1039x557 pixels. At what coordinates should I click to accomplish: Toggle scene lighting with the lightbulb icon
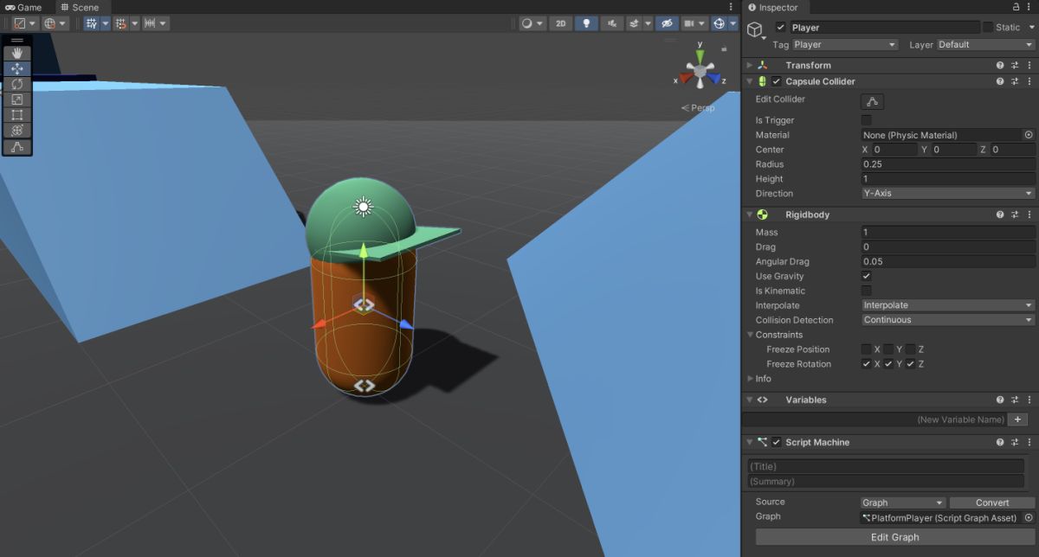pyautogui.click(x=586, y=23)
